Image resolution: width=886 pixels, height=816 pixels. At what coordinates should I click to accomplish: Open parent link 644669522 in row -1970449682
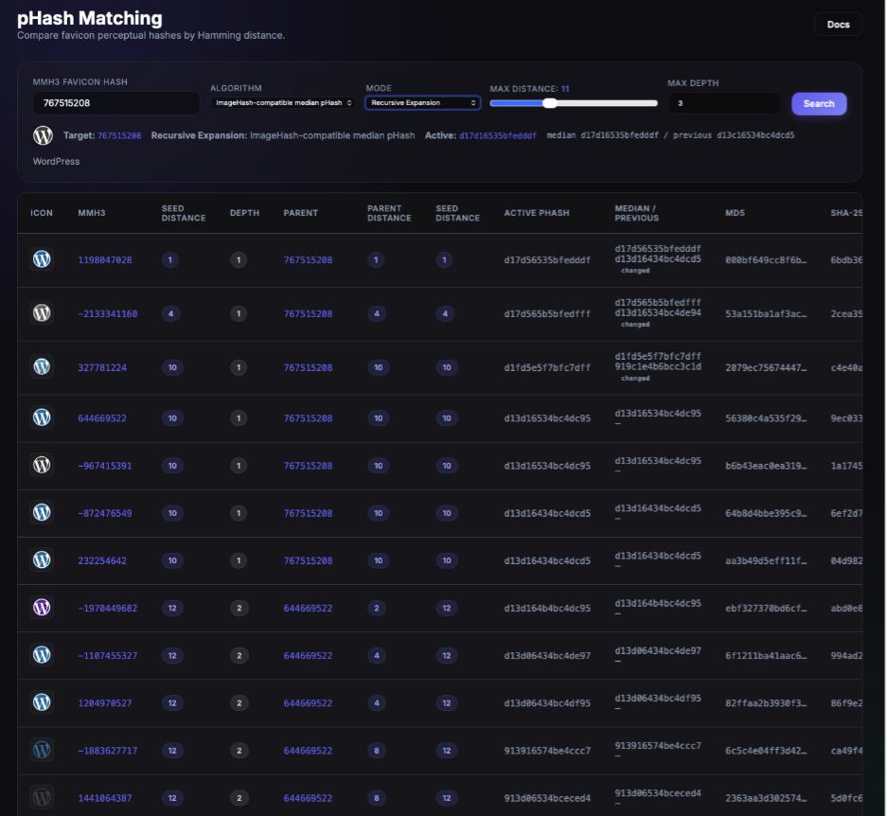[x=308, y=608]
